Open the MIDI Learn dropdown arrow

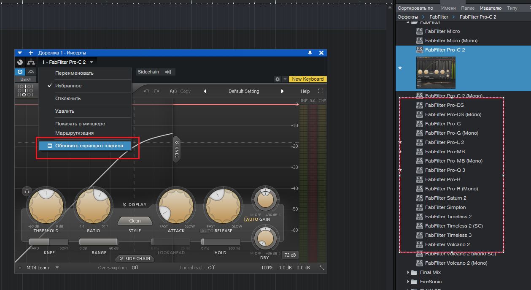click(x=57, y=268)
